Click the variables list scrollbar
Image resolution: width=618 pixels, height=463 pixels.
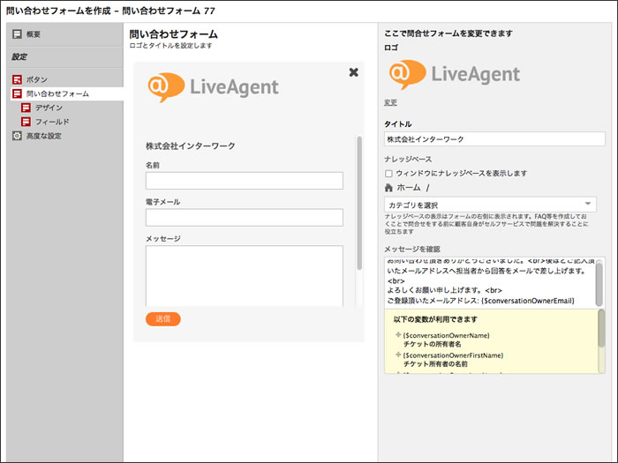(x=601, y=327)
